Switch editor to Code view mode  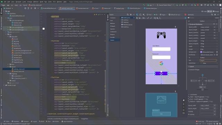pyautogui.click(x=204, y=11)
